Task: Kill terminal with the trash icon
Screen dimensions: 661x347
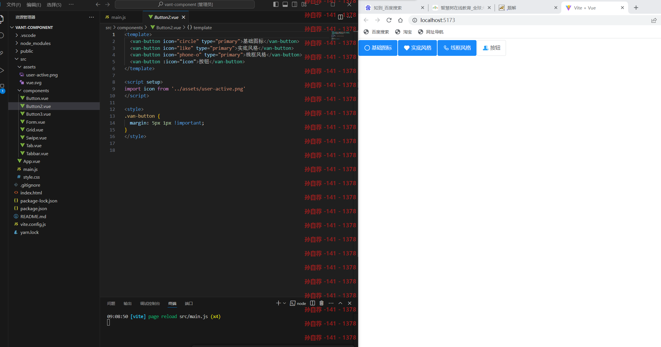Action: pos(321,303)
